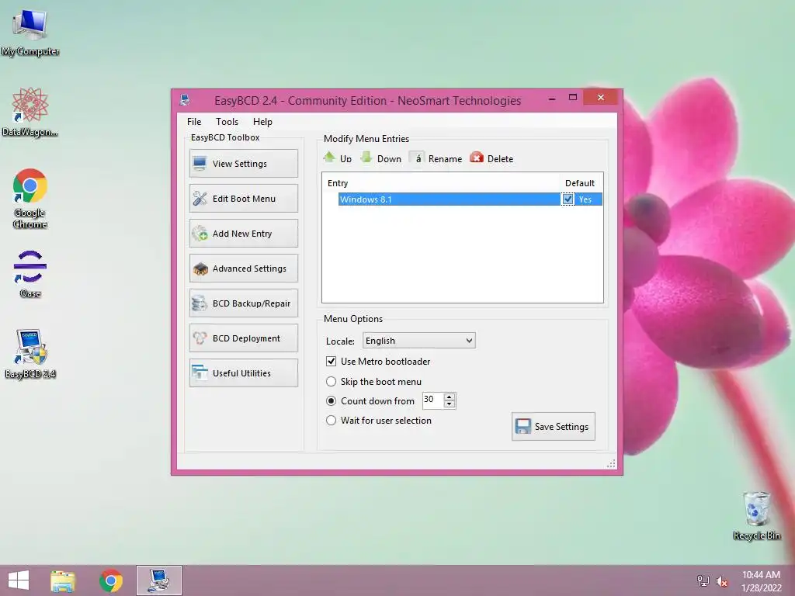
Task: Open BCD Backup/Repair
Action: point(243,303)
